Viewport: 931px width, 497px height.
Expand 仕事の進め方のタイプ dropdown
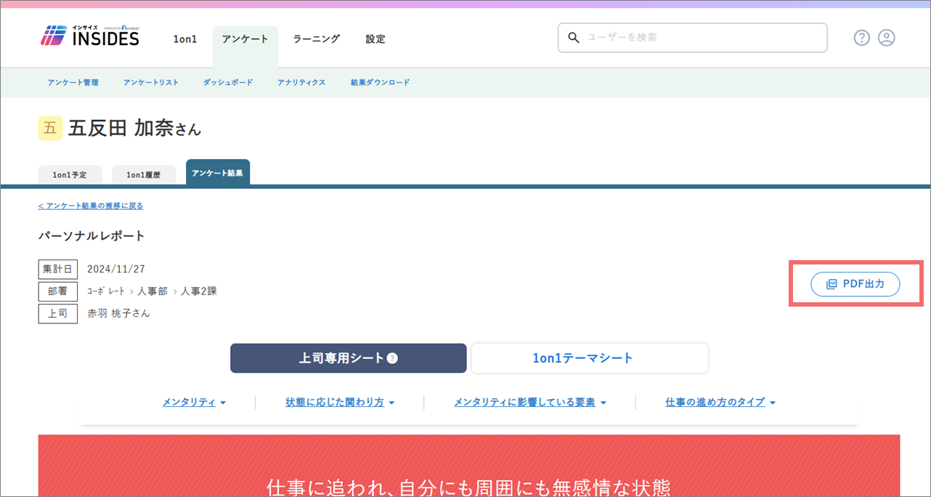(x=720, y=402)
